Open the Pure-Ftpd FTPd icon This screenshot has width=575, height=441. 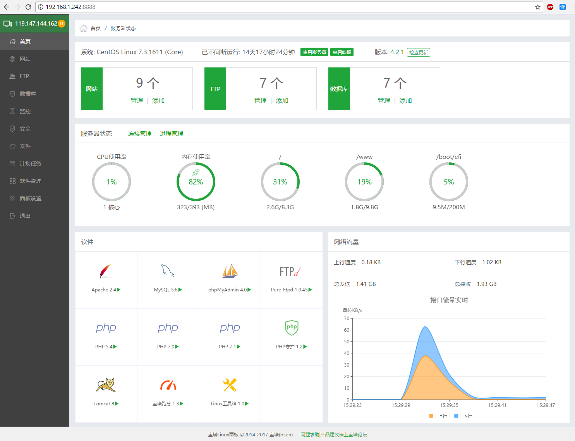290,272
